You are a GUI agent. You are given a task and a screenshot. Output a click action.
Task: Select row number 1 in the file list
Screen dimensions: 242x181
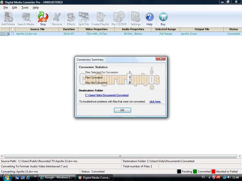pos(5,34)
